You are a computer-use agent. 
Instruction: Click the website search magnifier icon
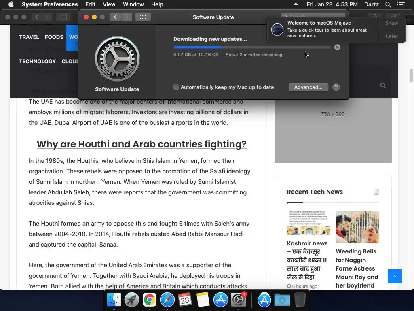coord(383,85)
